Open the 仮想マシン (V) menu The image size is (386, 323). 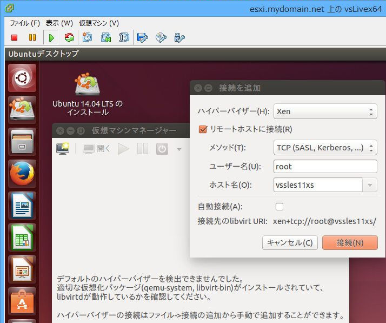point(99,23)
